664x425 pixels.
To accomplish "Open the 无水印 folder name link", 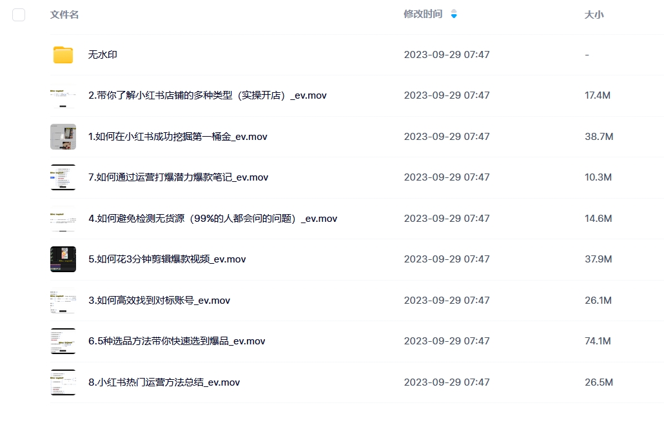I will coord(103,55).
